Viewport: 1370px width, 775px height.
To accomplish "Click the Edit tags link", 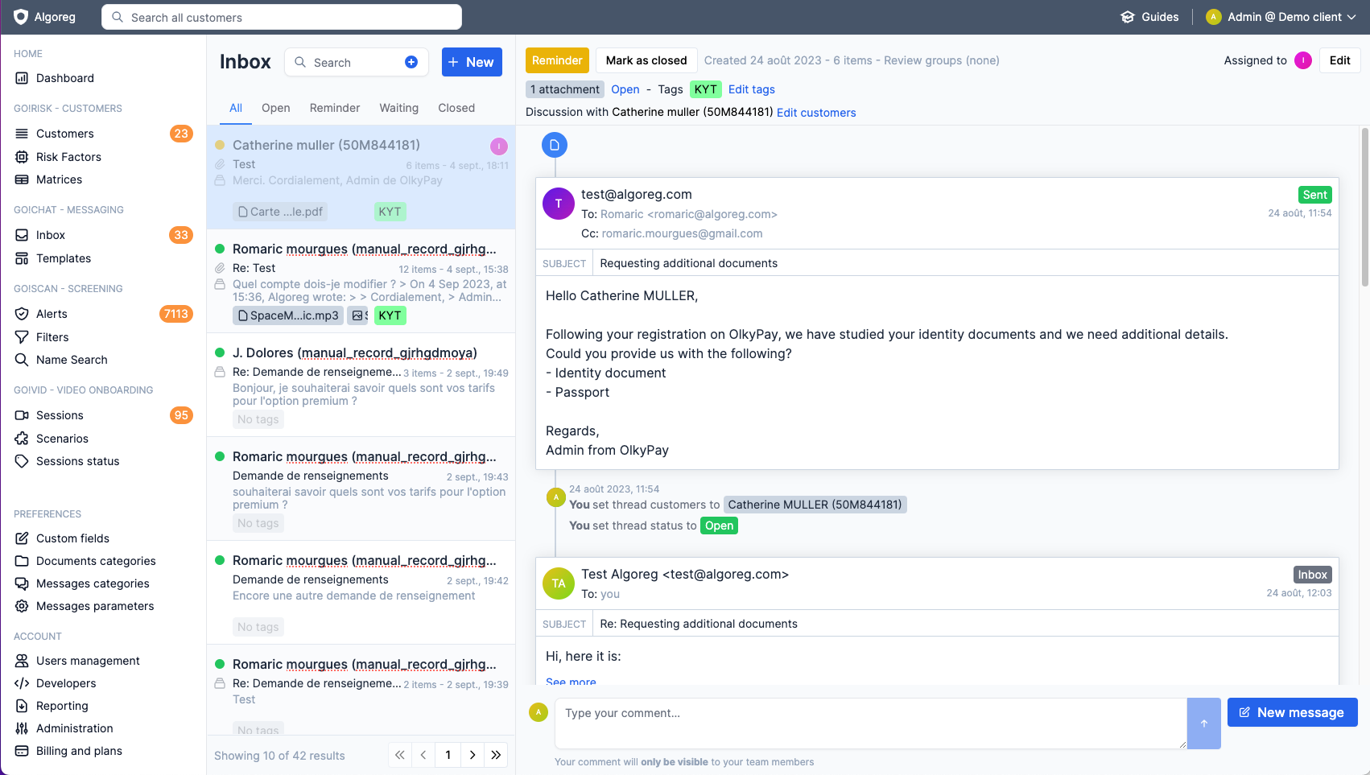I will point(752,89).
